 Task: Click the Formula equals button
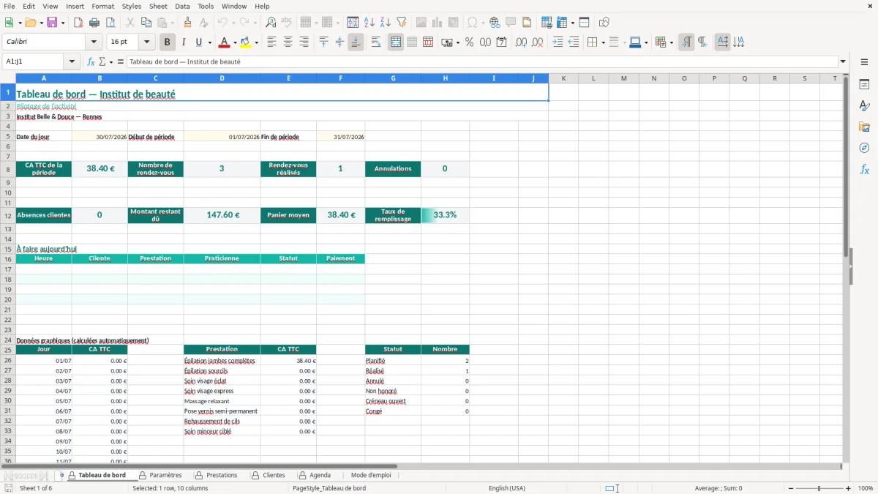121,62
